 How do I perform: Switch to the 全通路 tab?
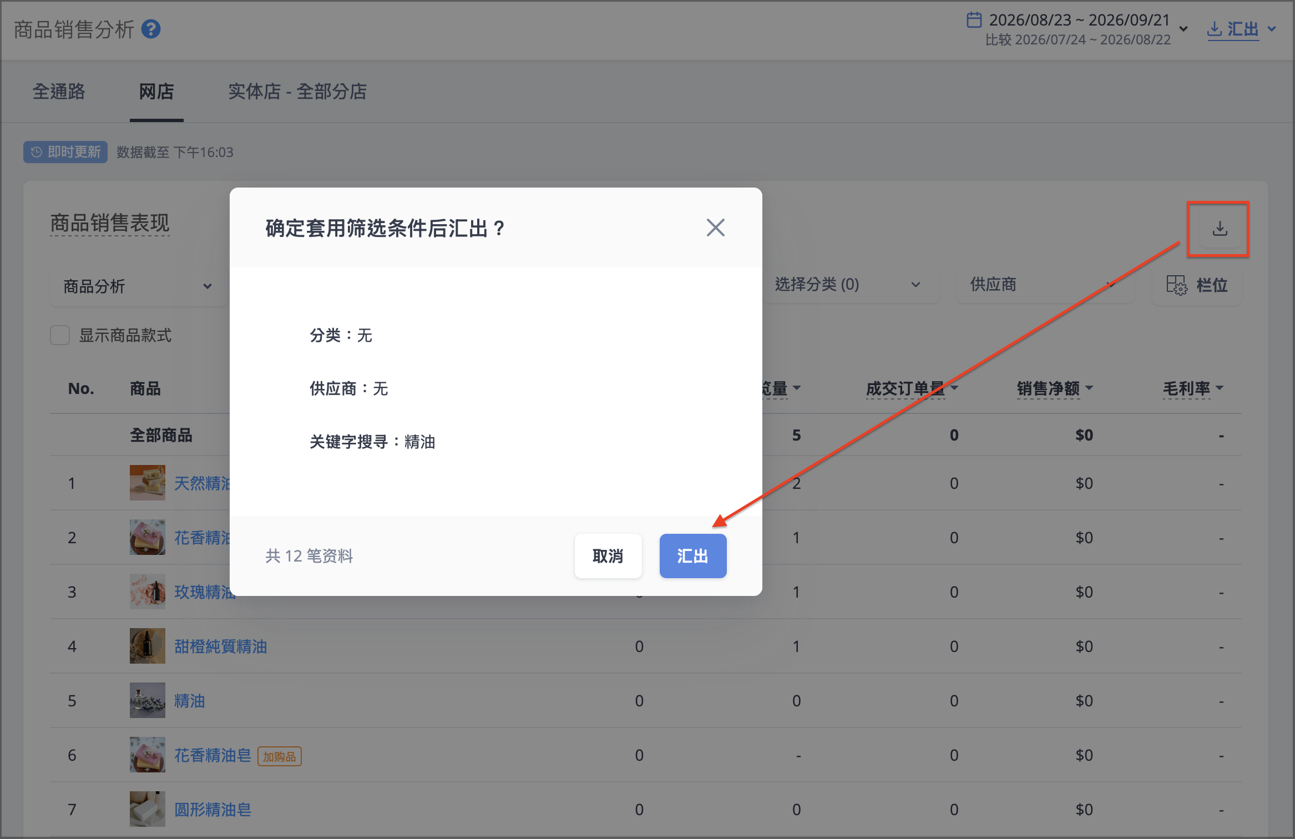point(59,92)
